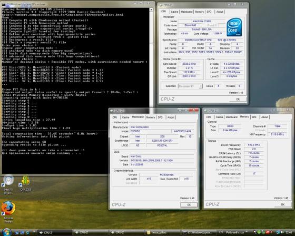Switch to the cmd.exe taskbar button
295x236 pixels.
point(199,233)
